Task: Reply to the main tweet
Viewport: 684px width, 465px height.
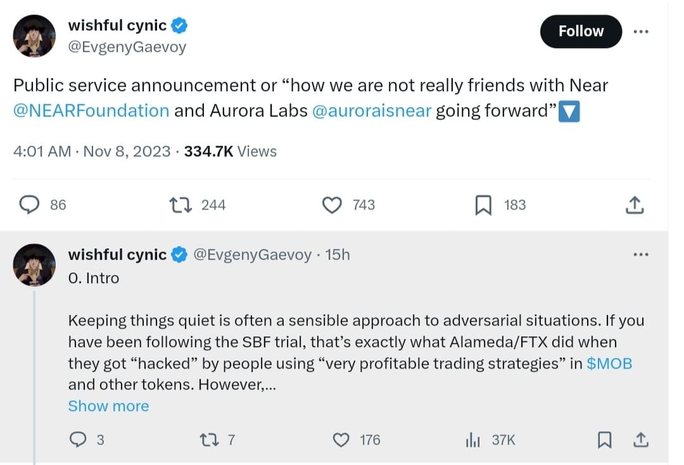Action: click(30, 205)
